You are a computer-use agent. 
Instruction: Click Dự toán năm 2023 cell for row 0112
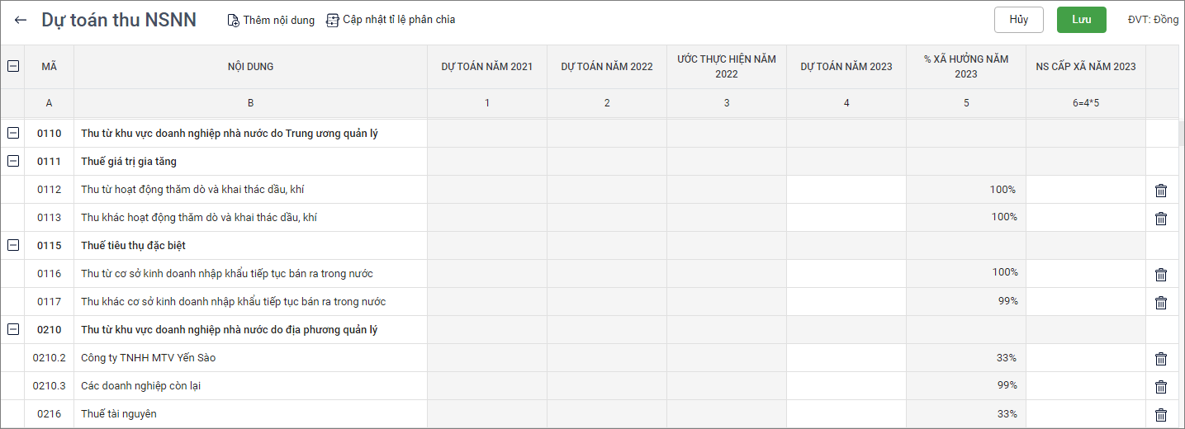[846, 190]
